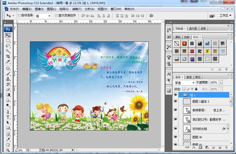Select the Path Selection tool
This screenshot has width=236, height=154.
pos(8,122)
